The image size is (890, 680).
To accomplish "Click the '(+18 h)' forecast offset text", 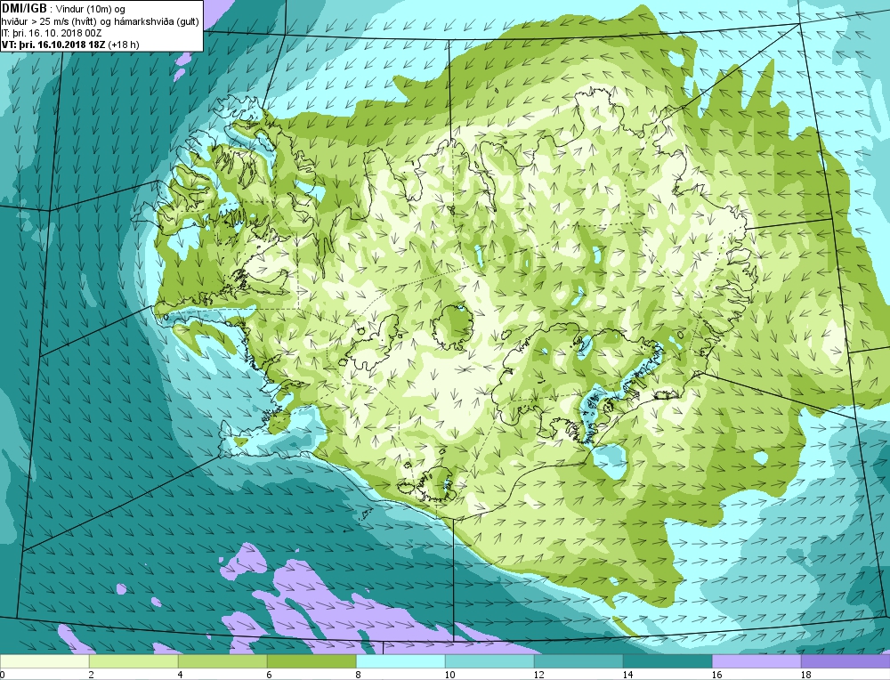I will (124, 45).
